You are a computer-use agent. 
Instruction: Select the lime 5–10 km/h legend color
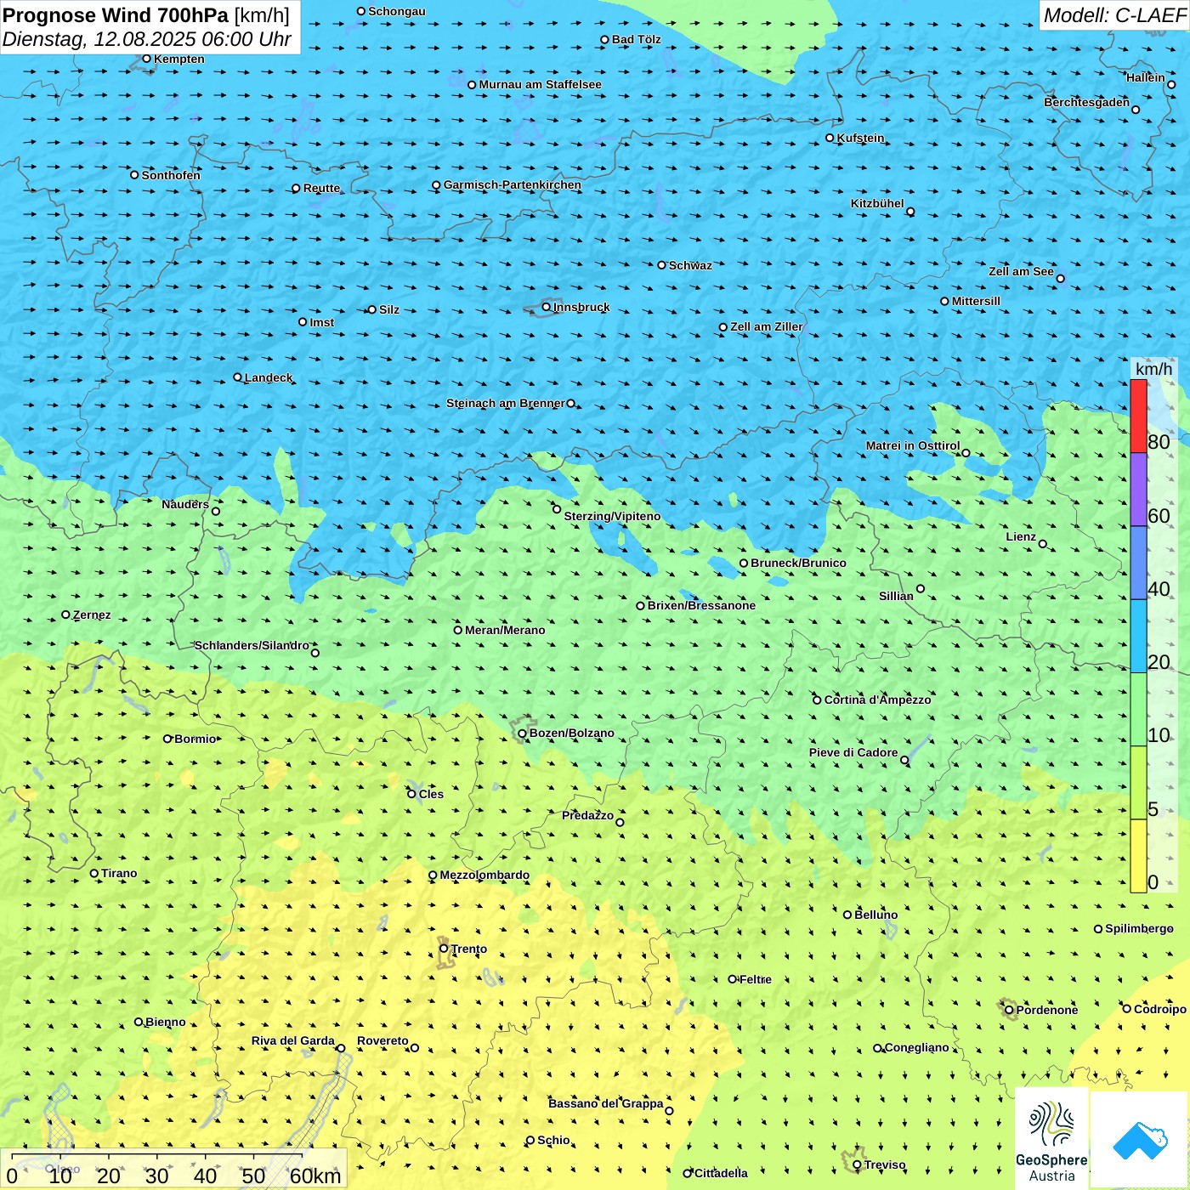1138,783
